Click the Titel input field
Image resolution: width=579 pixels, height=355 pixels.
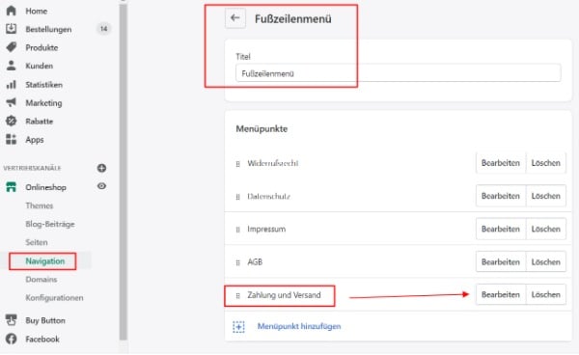(x=398, y=73)
